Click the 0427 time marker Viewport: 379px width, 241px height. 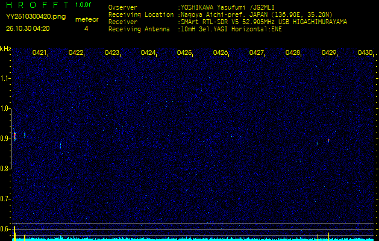(x=257, y=52)
